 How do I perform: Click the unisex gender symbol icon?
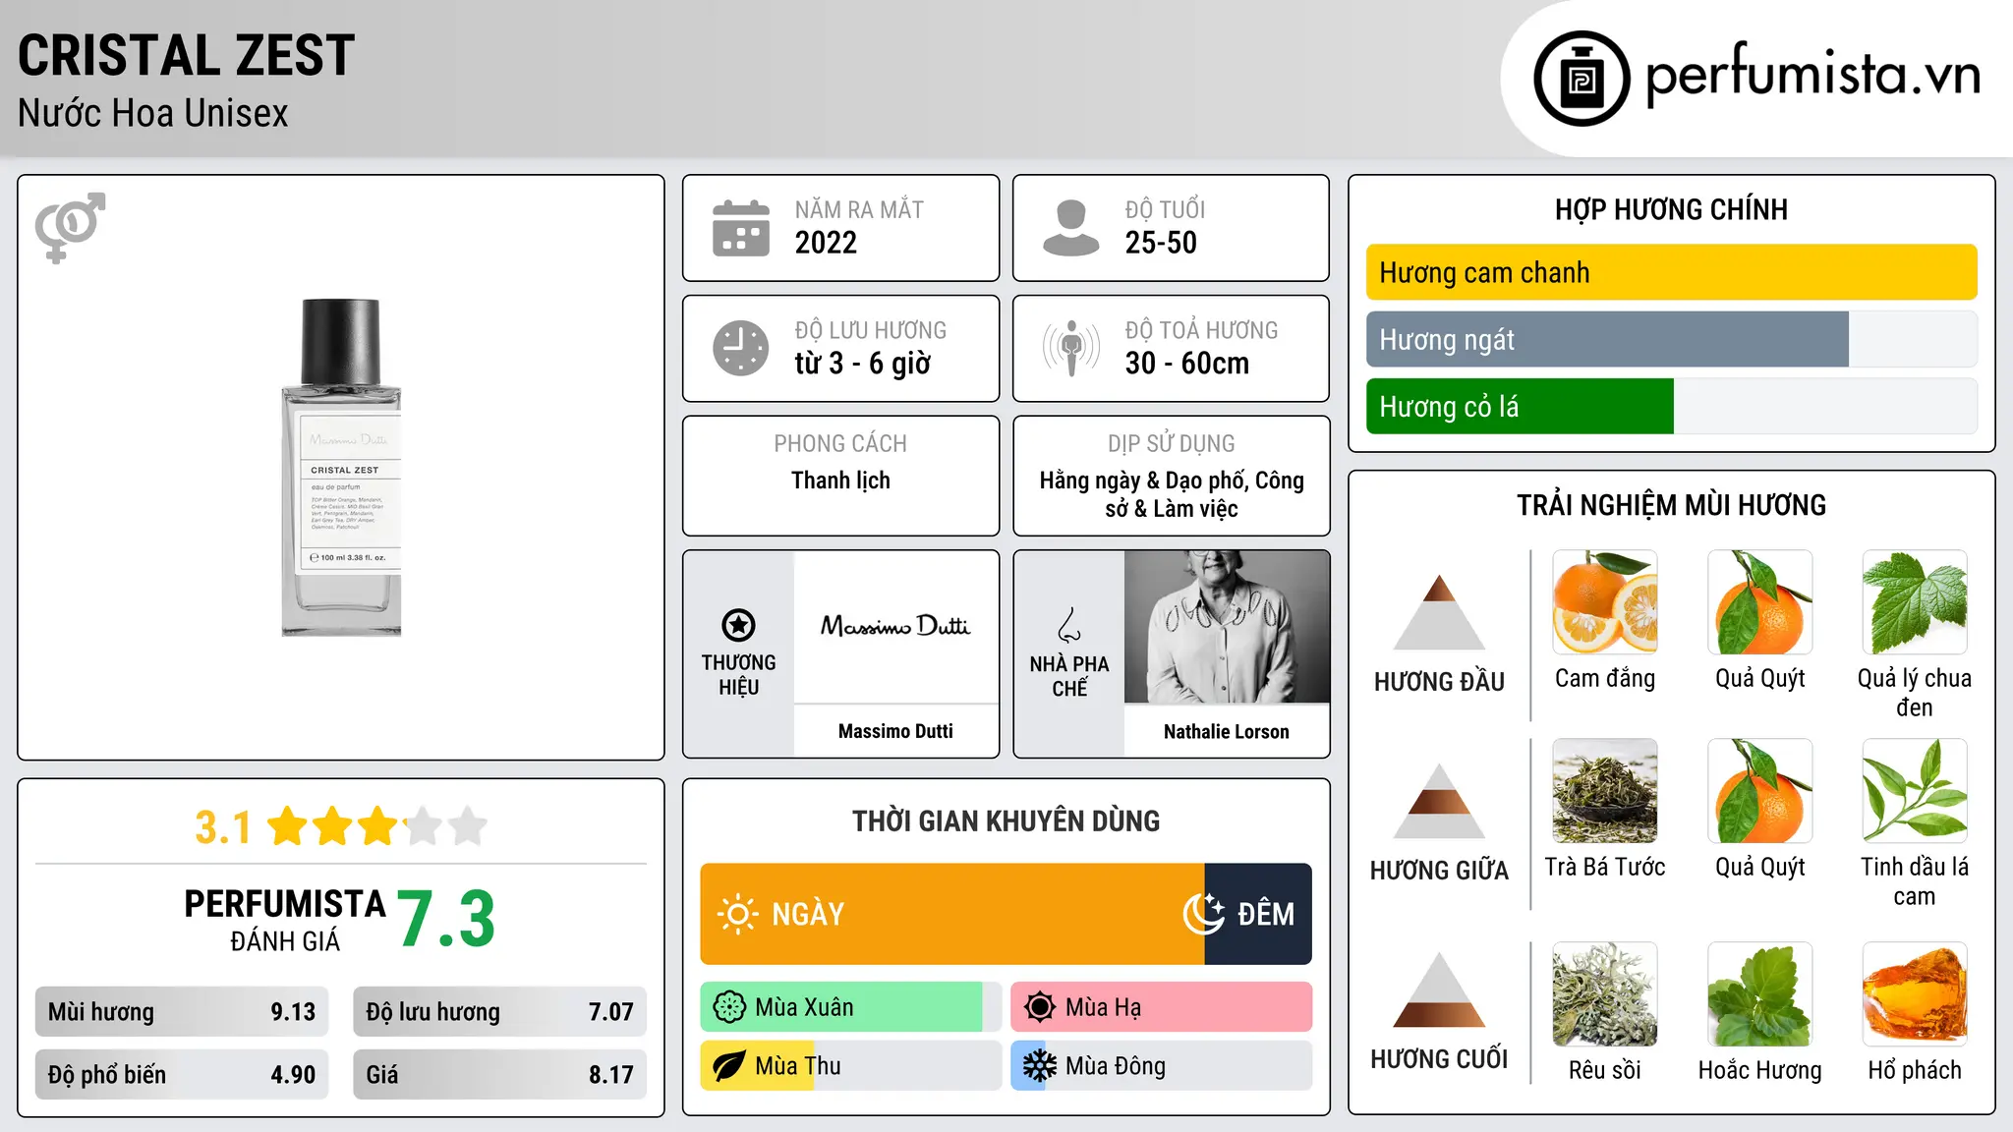[x=70, y=228]
